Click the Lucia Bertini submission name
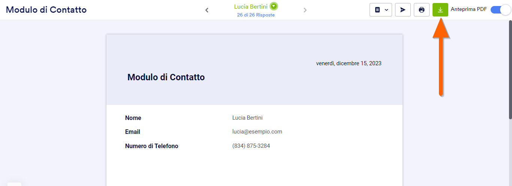This screenshot has height=186, width=512. (x=251, y=7)
